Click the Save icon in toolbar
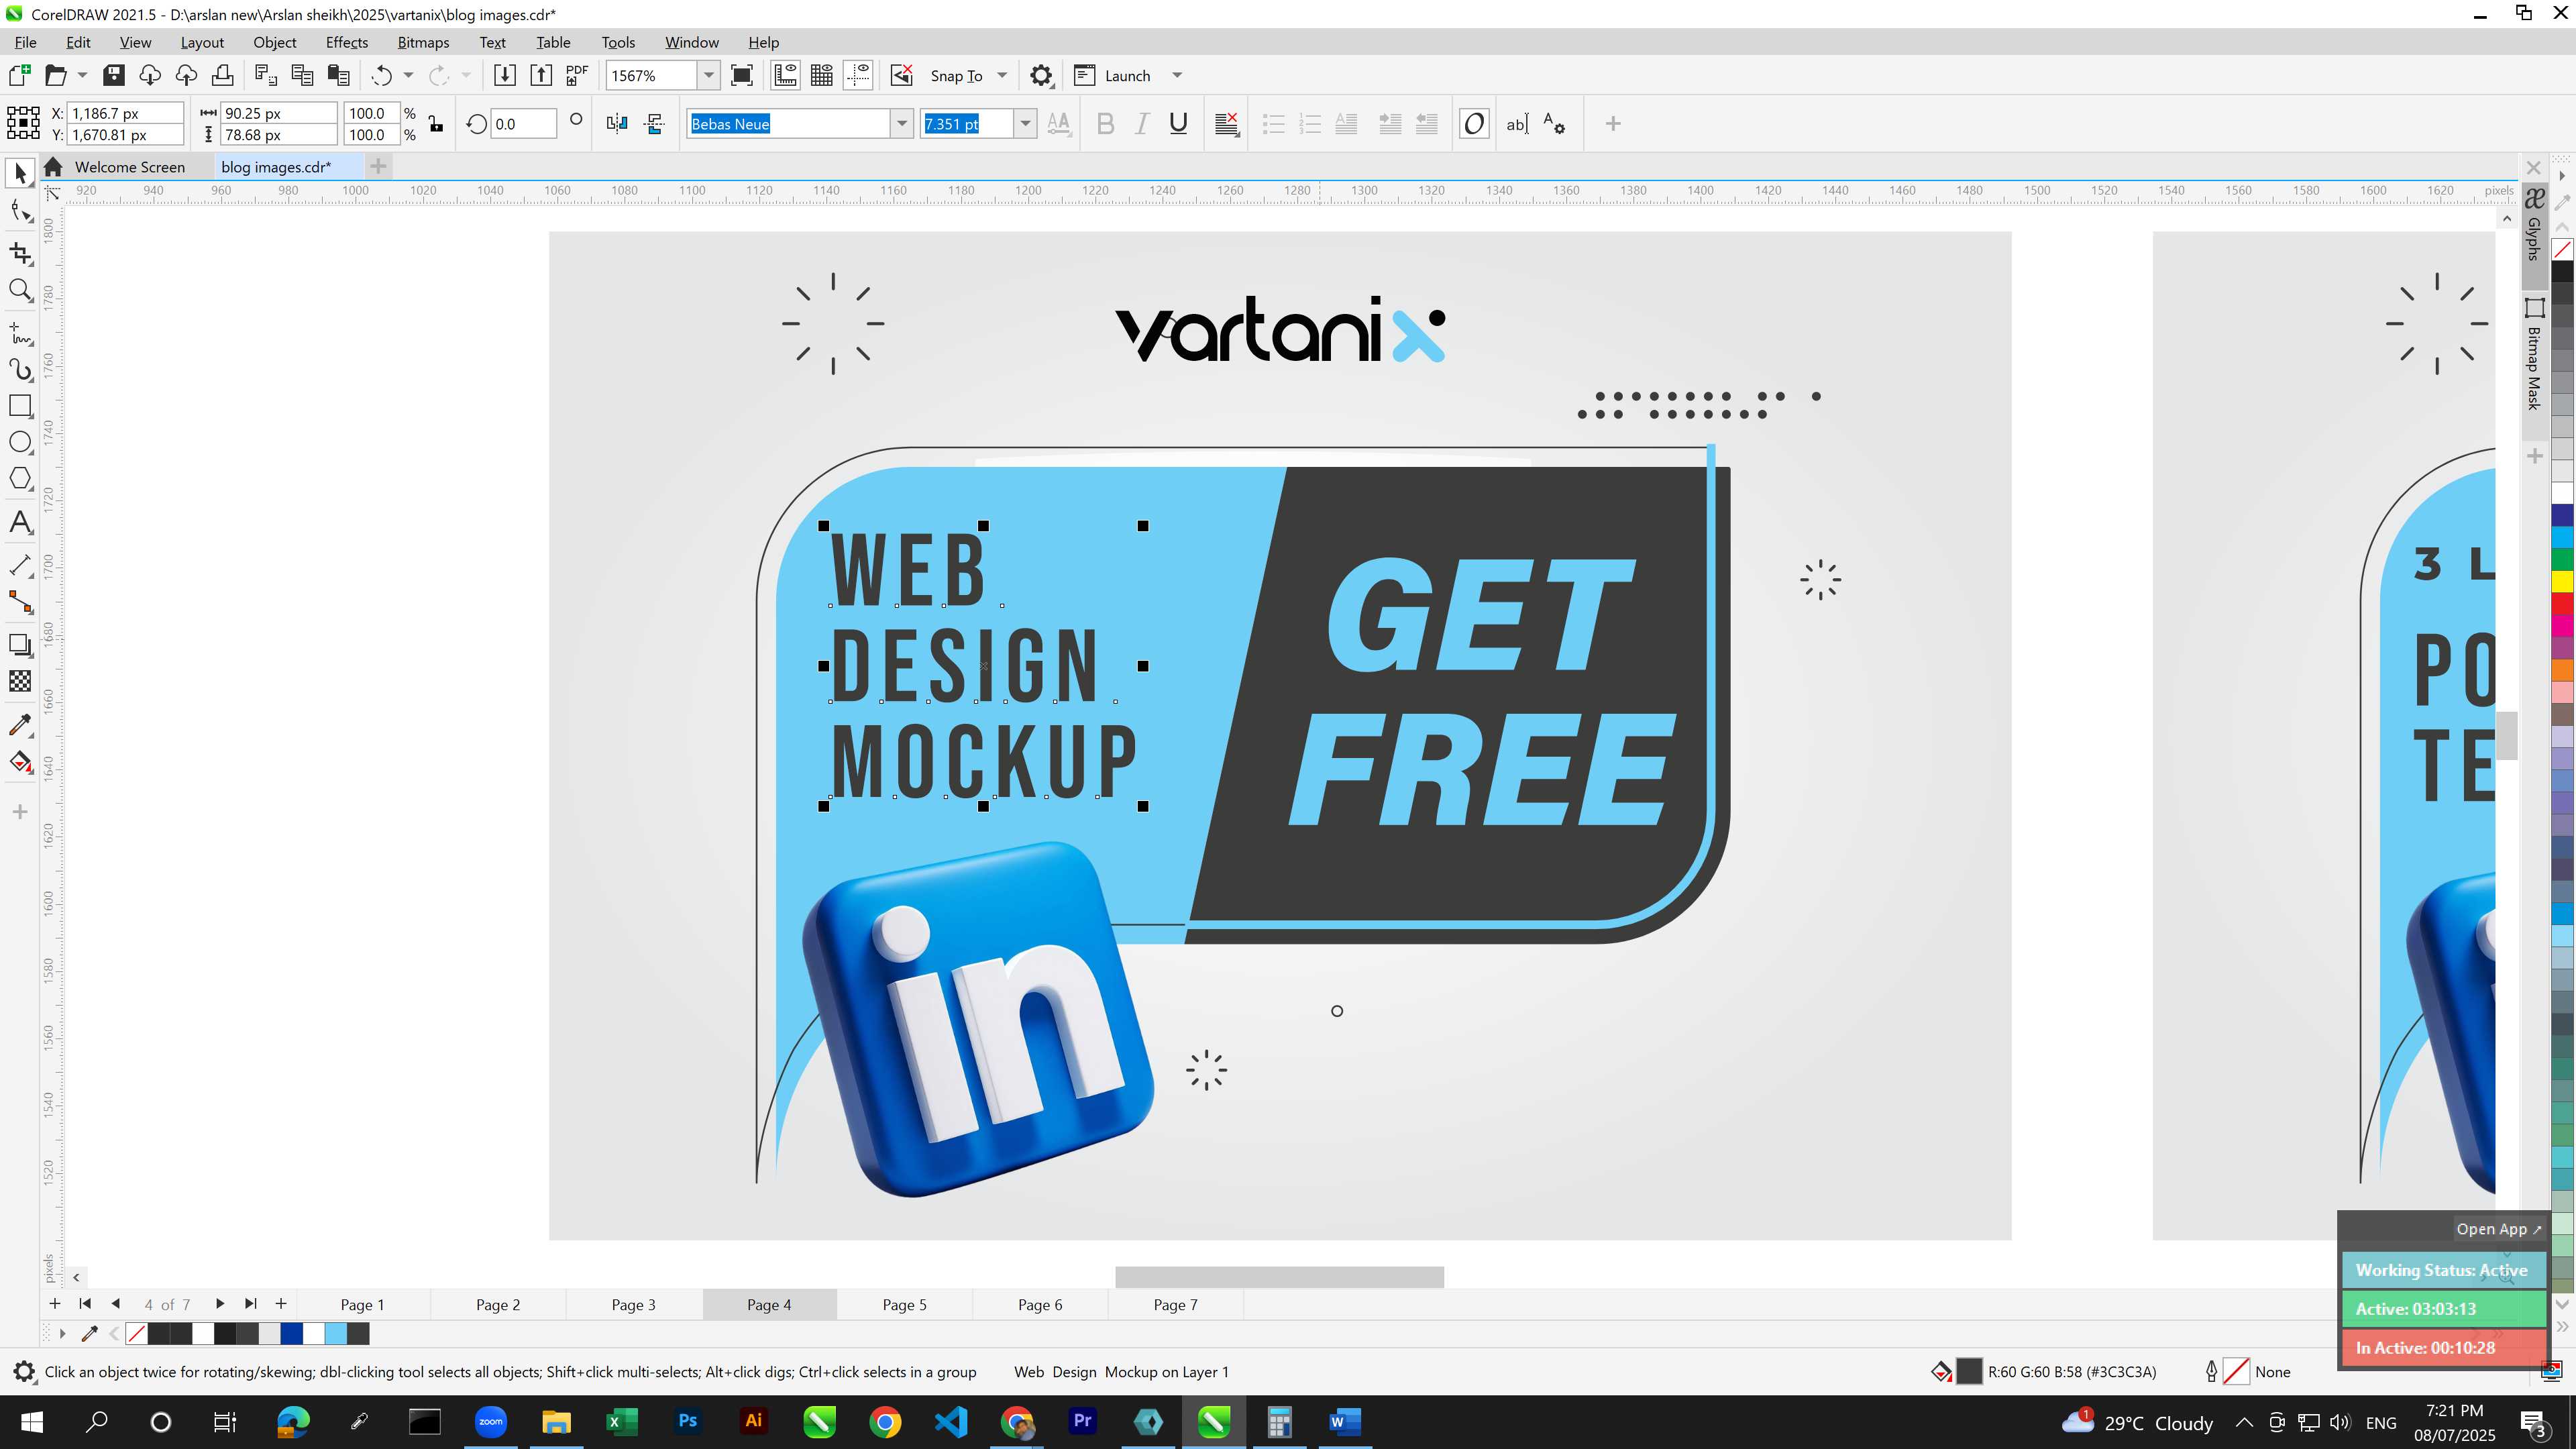This screenshot has width=2576, height=1449. (114, 75)
